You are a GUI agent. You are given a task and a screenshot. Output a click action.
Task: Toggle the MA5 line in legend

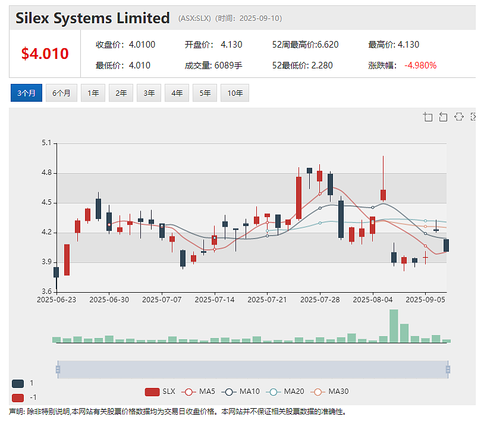point(198,391)
